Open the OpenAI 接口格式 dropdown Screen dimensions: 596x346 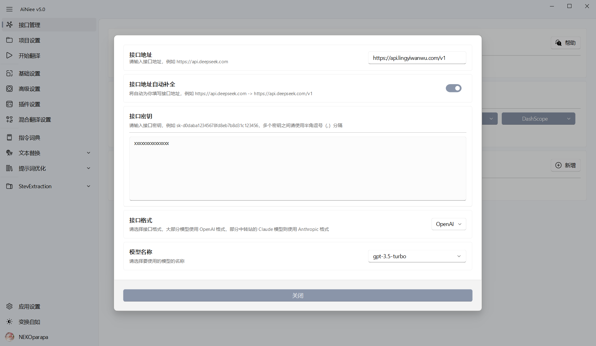pyautogui.click(x=449, y=224)
